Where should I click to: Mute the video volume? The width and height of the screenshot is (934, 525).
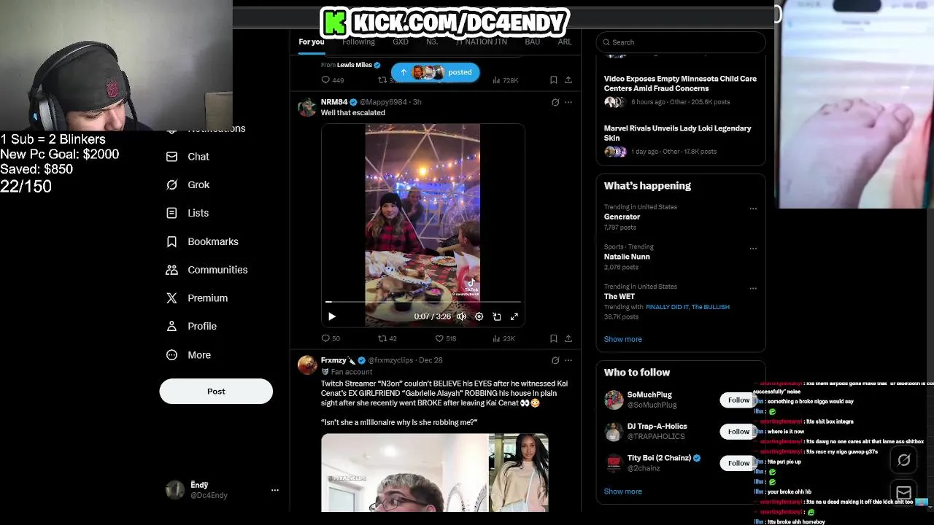[461, 316]
